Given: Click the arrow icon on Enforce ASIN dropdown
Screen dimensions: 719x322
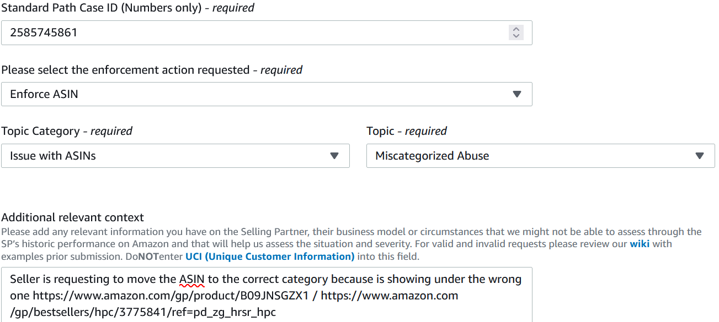Looking at the screenshot, I should tap(517, 94).
